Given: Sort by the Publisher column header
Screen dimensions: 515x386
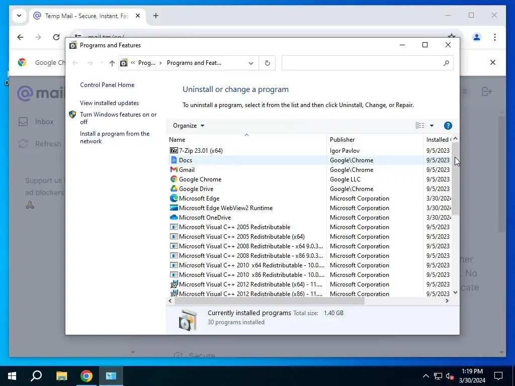Looking at the screenshot, I should pos(375,140).
